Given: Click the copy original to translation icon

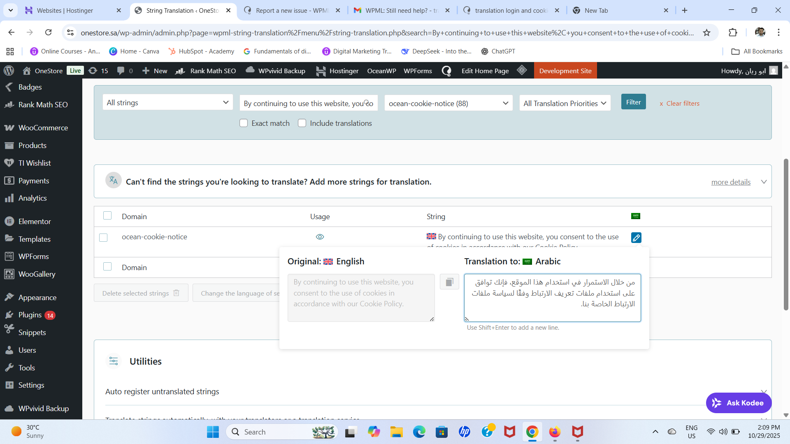Looking at the screenshot, I should (449, 282).
